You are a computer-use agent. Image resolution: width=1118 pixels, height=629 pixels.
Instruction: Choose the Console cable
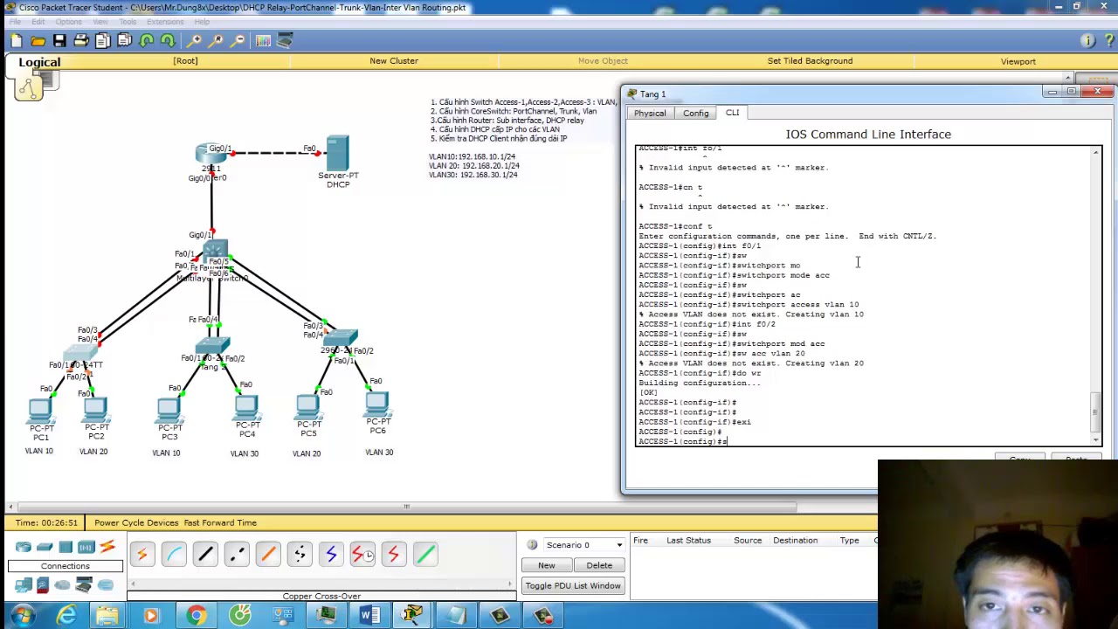coord(174,554)
